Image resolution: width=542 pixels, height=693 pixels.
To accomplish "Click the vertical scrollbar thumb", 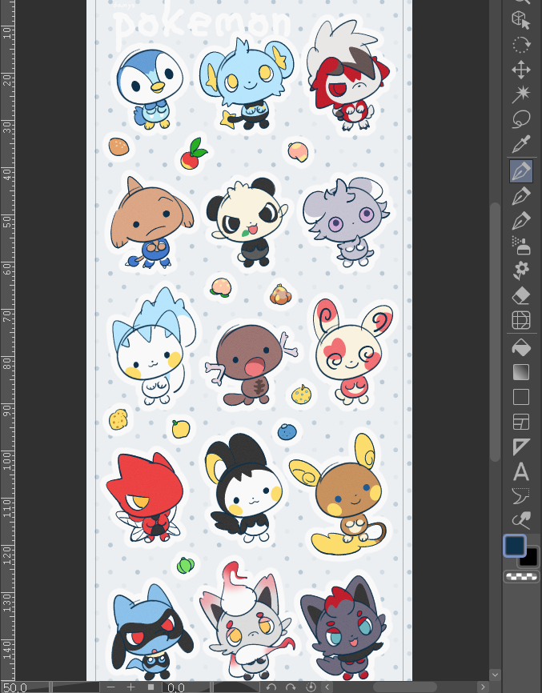I will [495, 331].
